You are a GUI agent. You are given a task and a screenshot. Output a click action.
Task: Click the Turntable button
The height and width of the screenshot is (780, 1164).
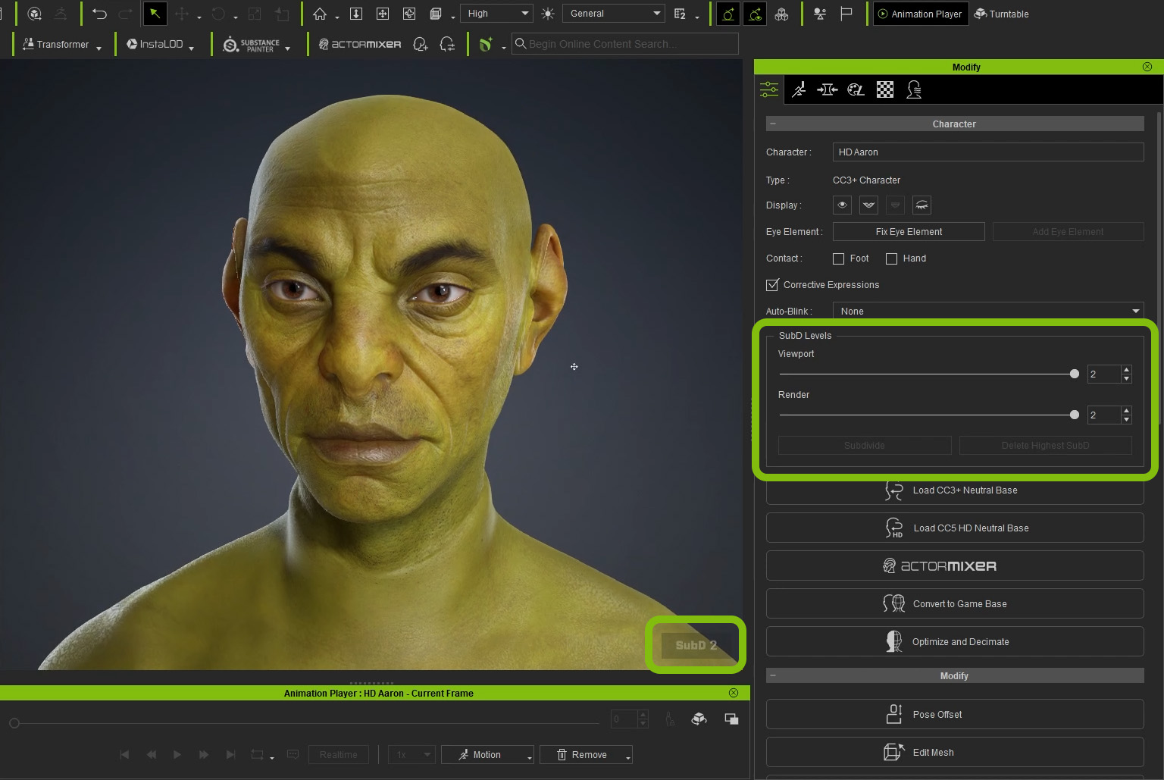point(1001,14)
